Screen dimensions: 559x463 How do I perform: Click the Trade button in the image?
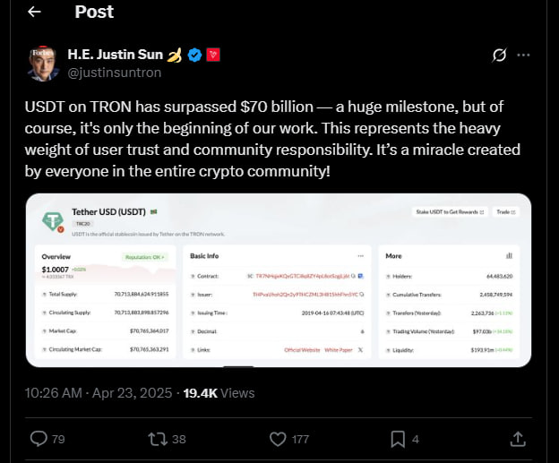coord(505,212)
